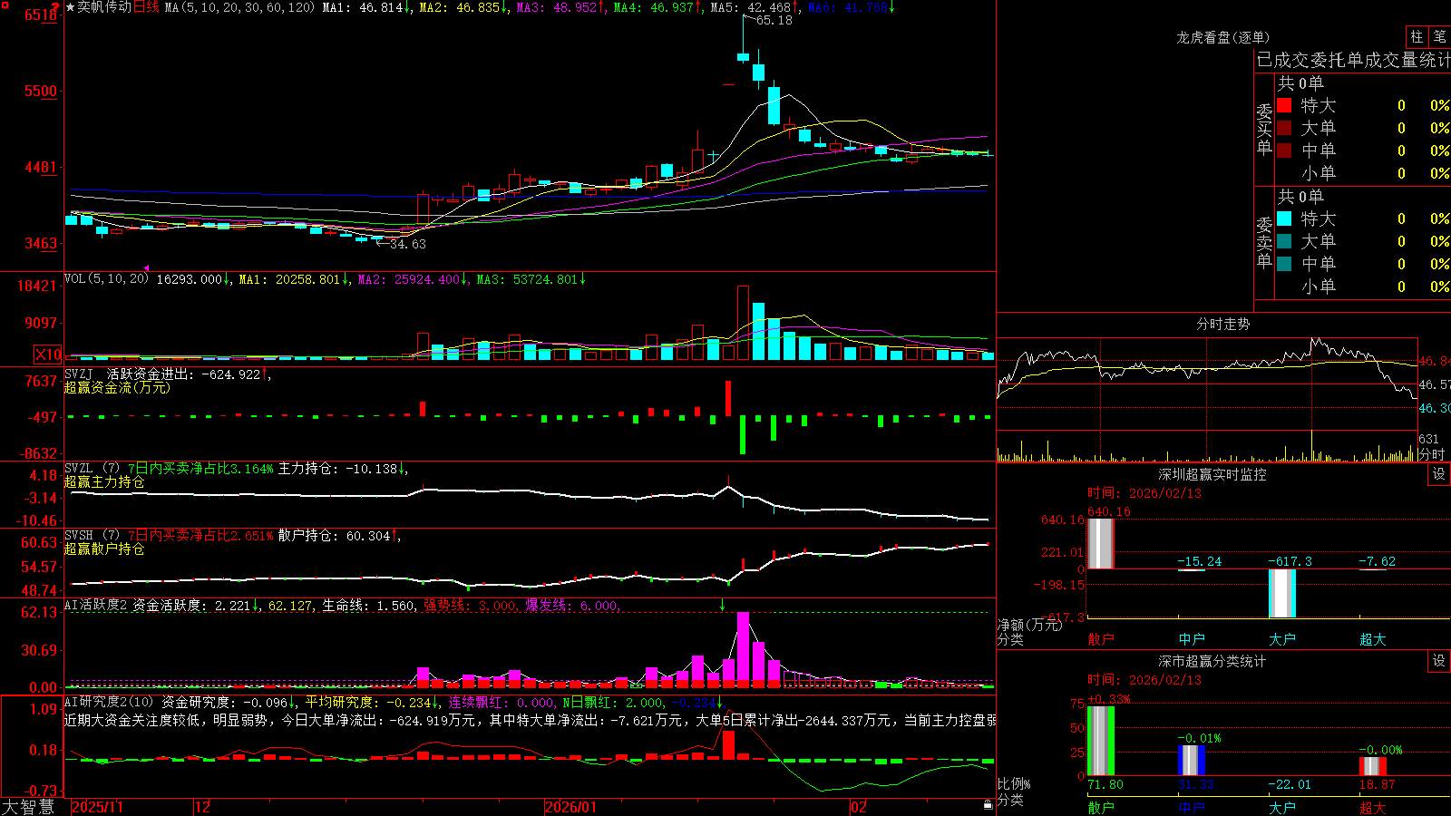The height and width of the screenshot is (816, 1451).
Task: Click the 委卖单 section label
Action: coord(1264,242)
